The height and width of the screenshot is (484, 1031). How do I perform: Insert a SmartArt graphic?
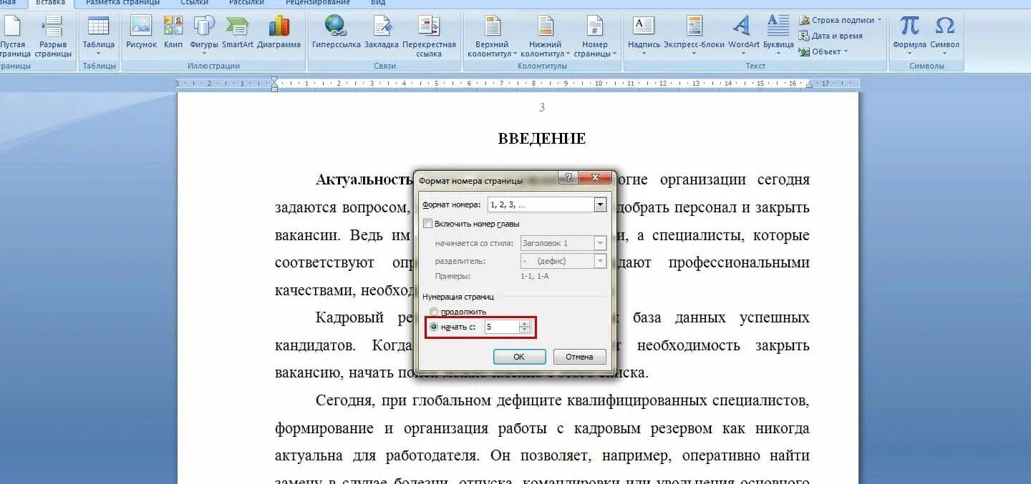pyautogui.click(x=238, y=32)
